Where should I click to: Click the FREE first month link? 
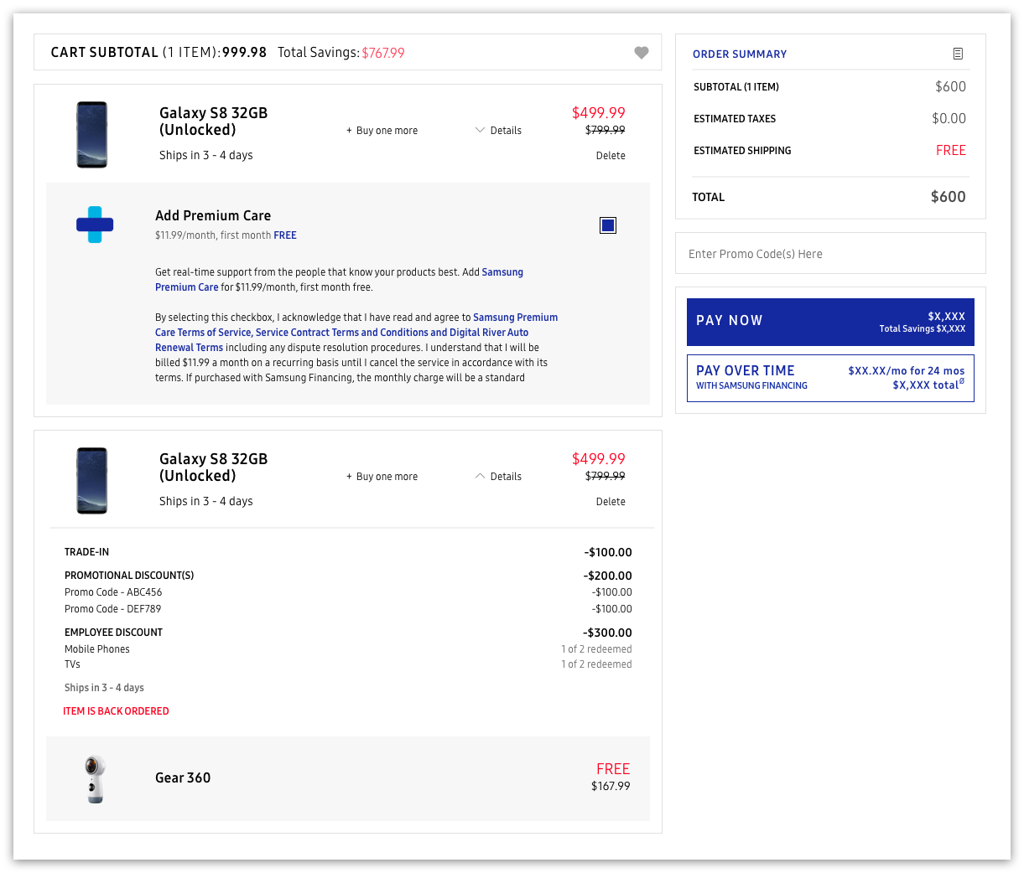[285, 235]
